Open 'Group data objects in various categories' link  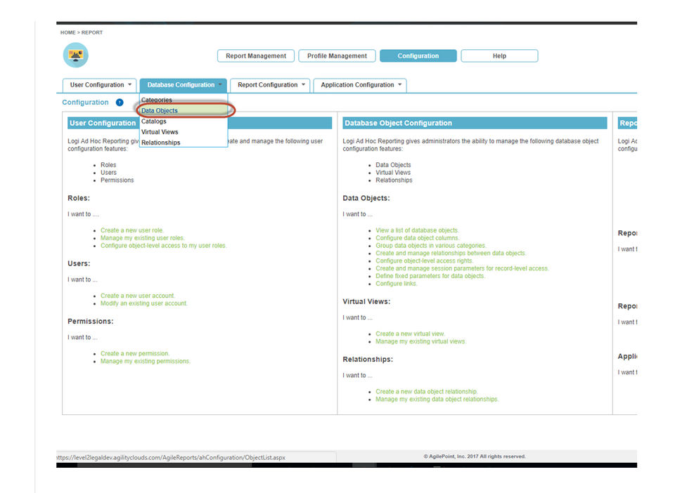431,246
